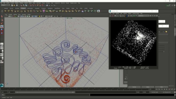Open the viewport Panels menu
The height and width of the screenshot is (99, 176).
(29, 15)
